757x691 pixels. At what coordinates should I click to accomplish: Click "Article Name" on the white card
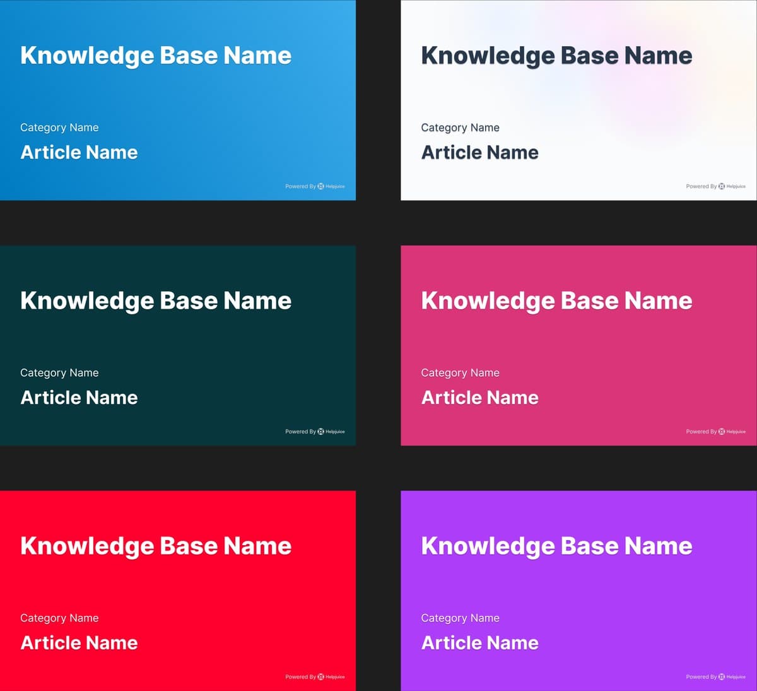[x=479, y=152]
